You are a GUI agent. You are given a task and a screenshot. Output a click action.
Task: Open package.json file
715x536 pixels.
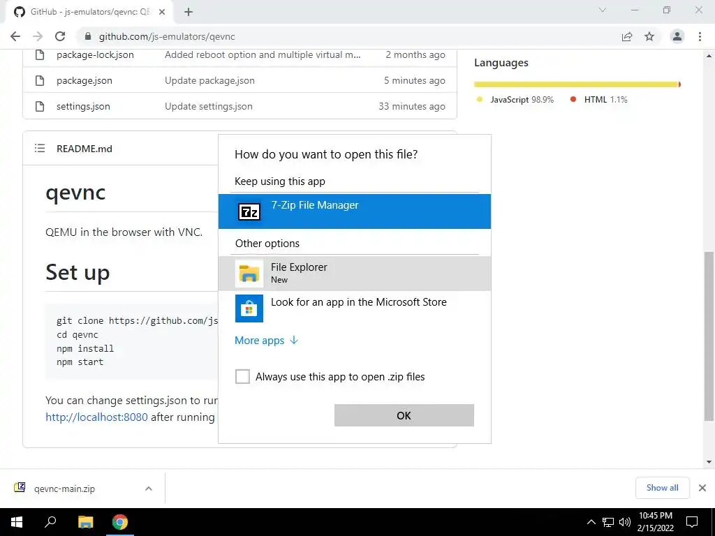coord(84,81)
